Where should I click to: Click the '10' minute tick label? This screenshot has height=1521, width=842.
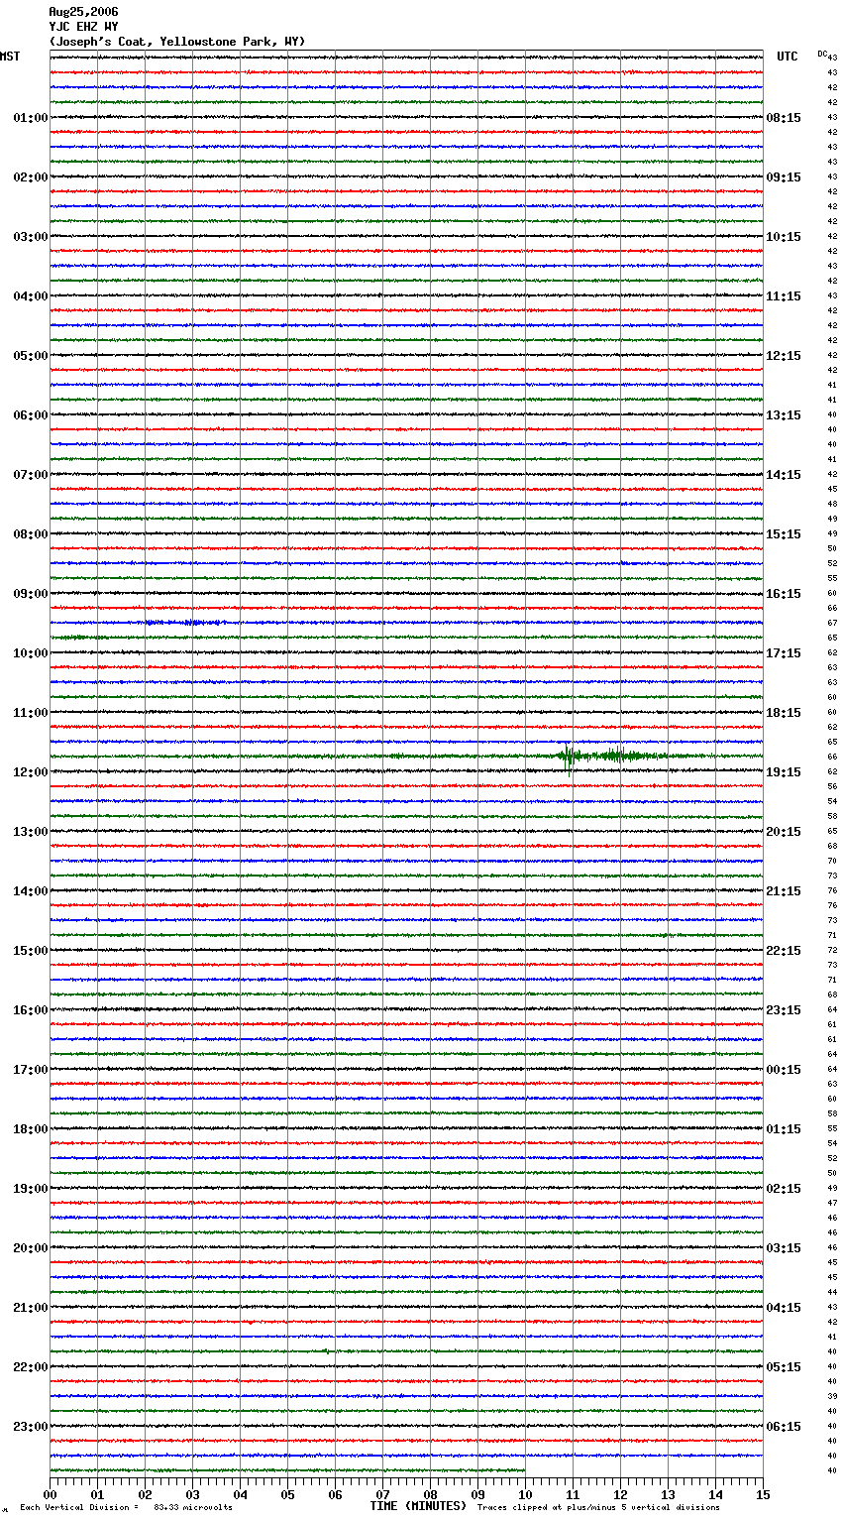click(525, 1494)
